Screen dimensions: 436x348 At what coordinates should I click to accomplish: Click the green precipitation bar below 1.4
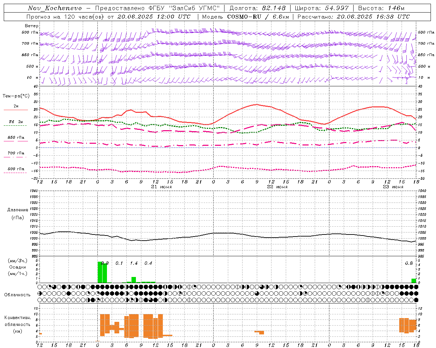click(134, 280)
